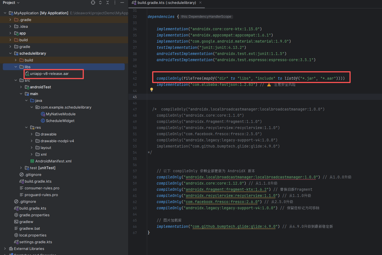
Task: Select test [unitTest] folder
Action: [x=43, y=168]
